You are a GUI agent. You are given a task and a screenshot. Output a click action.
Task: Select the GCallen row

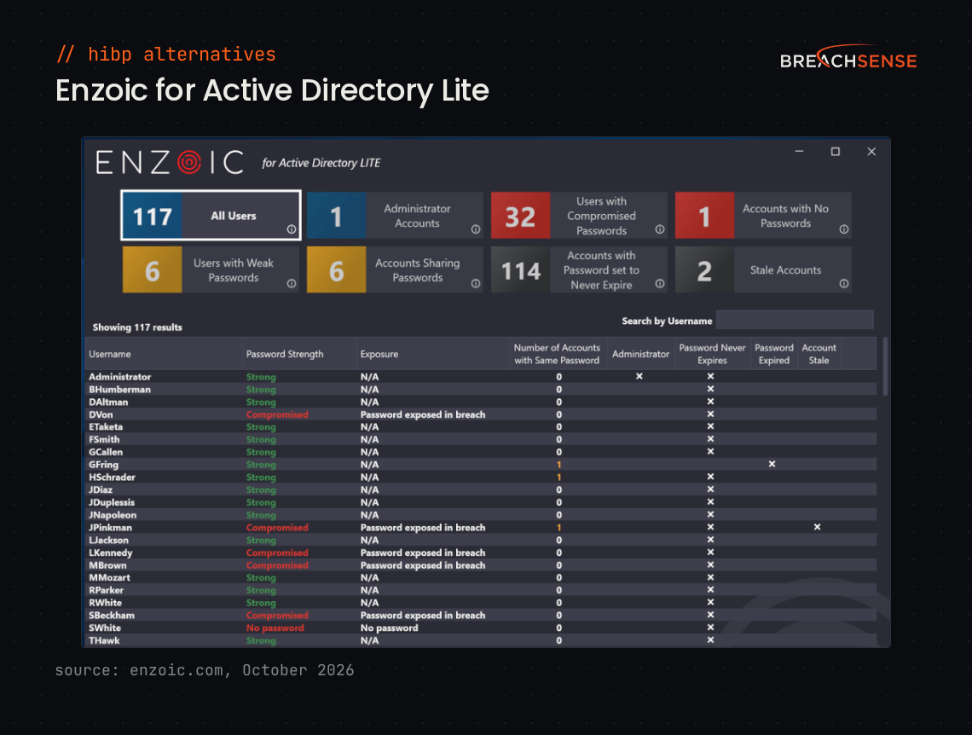coord(480,452)
